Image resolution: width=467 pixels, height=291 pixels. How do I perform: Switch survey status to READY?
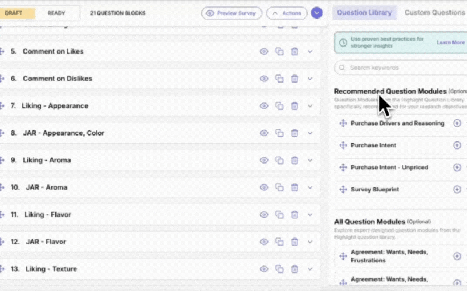pos(56,13)
